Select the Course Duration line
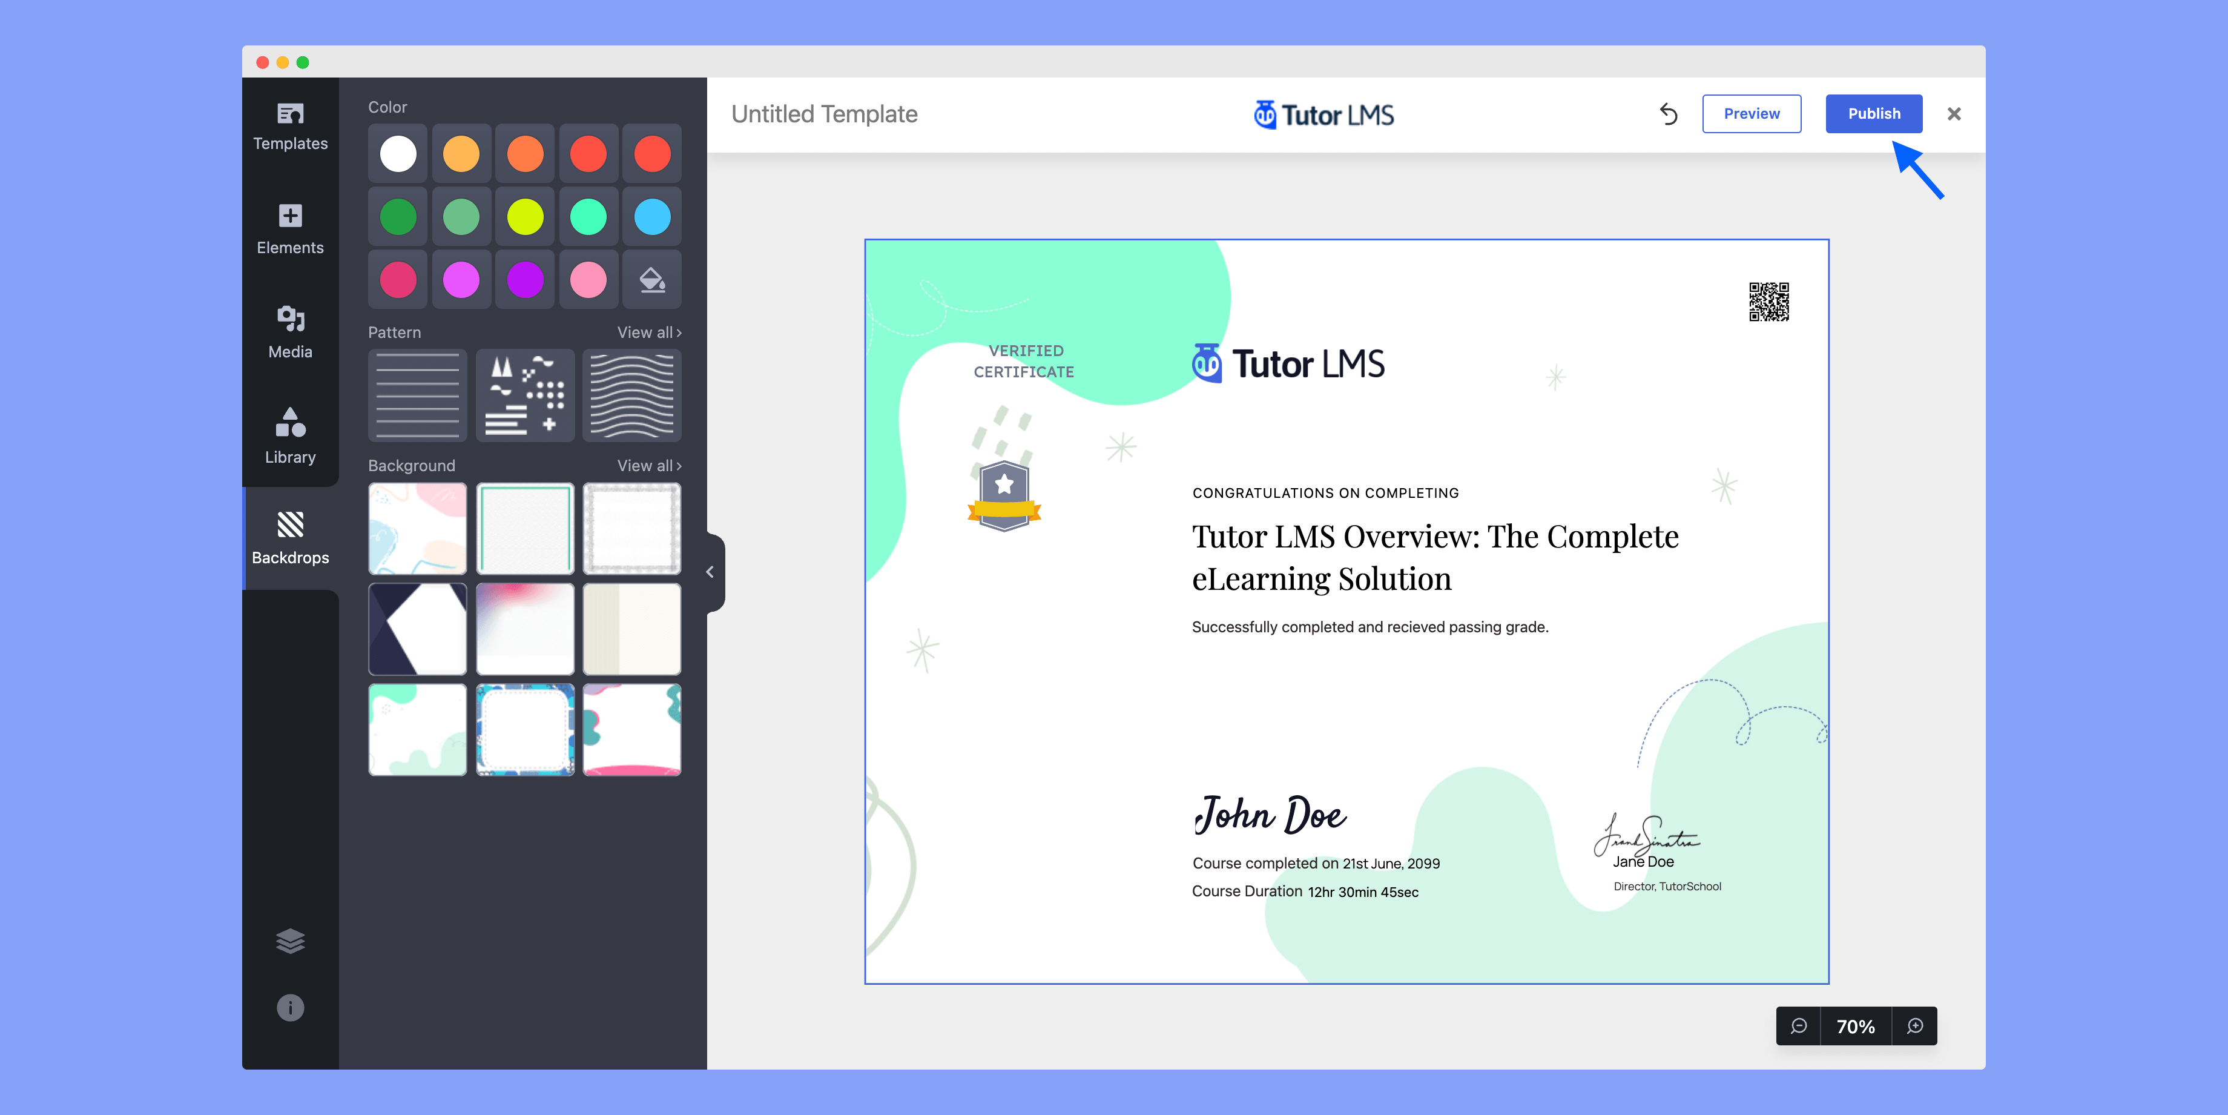Screen dimensions: 2228x1115 1305,892
